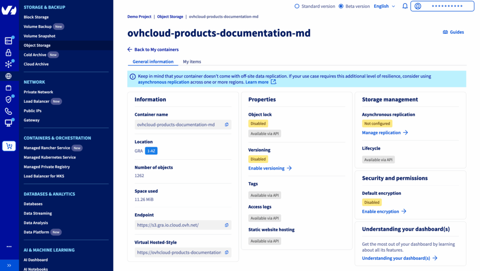Expand the sidebar with the double chevron
The height and width of the screenshot is (271, 480).
pyautogui.click(x=8, y=265)
